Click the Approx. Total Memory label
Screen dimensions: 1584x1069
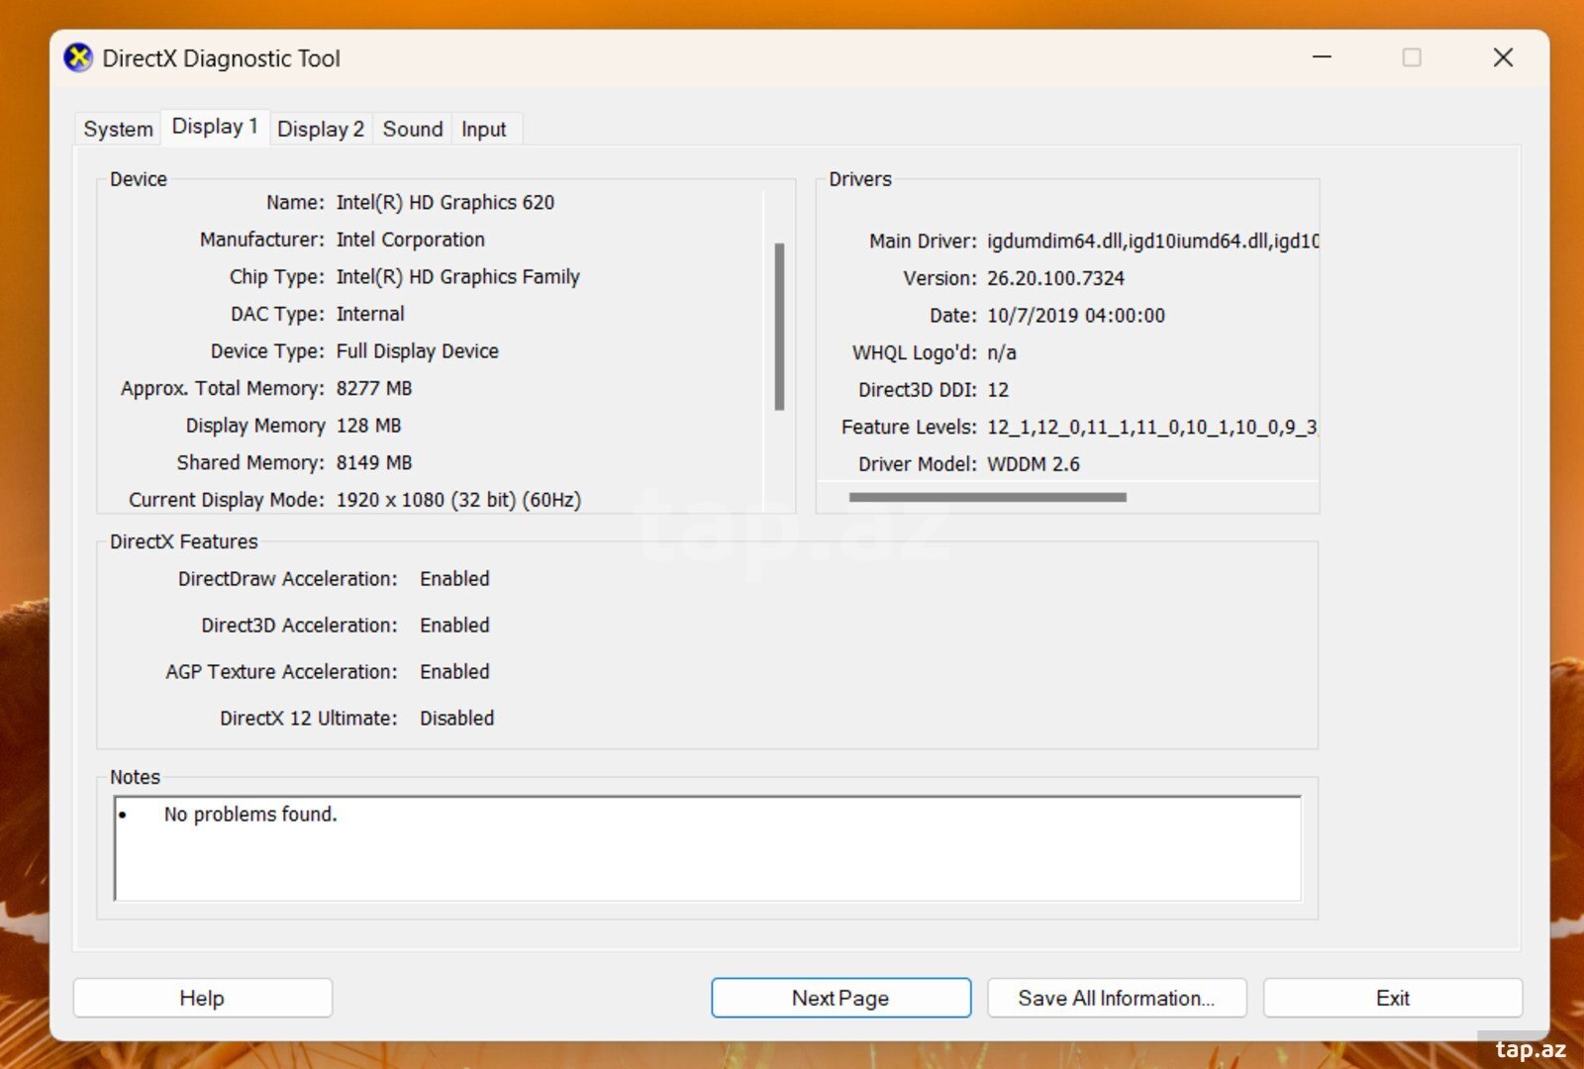pos(223,388)
